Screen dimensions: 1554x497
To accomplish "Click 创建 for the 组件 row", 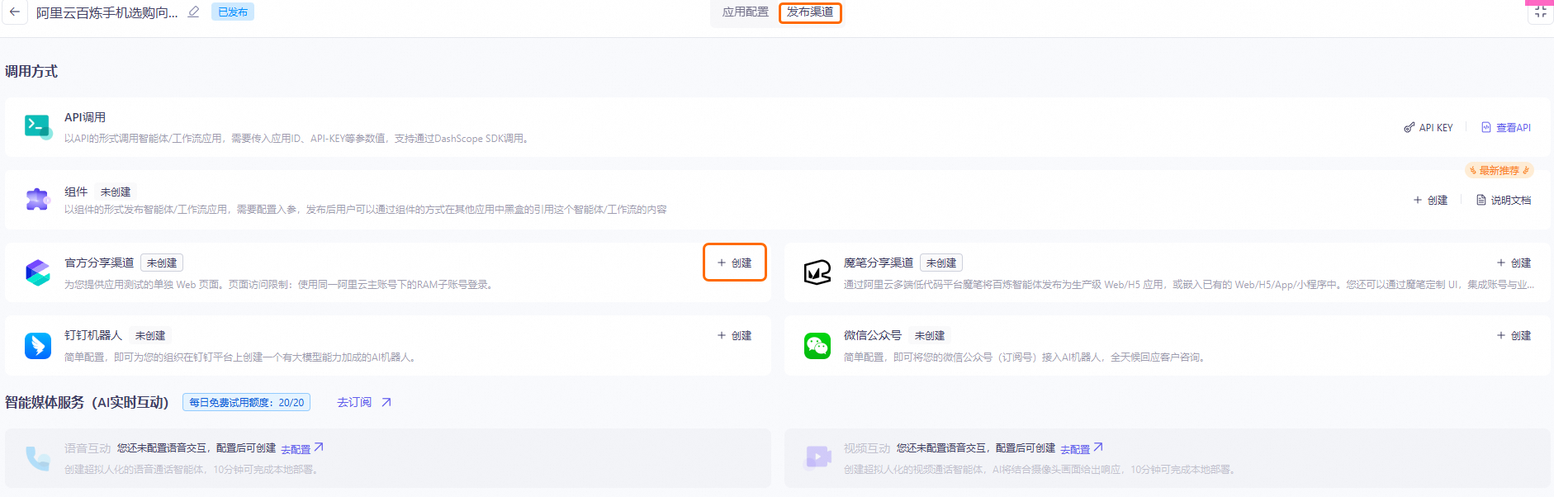I will [1430, 201].
